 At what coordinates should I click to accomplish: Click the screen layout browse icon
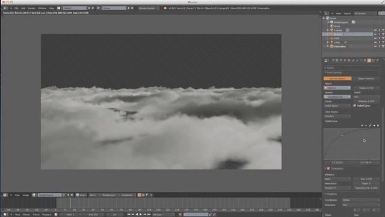click(59, 8)
